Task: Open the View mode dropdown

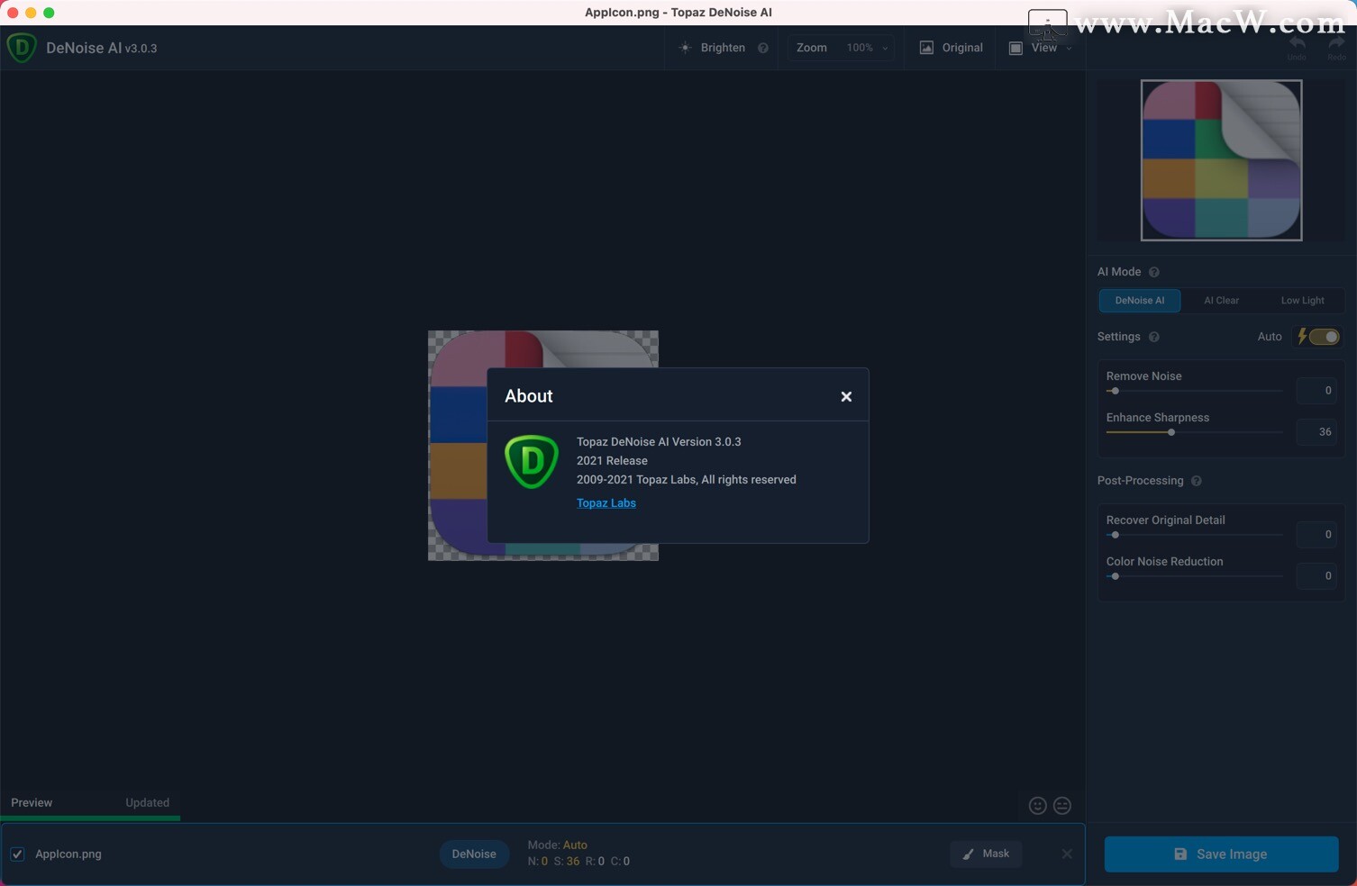Action: (1041, 48)
